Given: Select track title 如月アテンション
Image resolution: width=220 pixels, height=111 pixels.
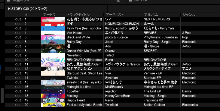Looking at the screenshot, I should [79, 69].
